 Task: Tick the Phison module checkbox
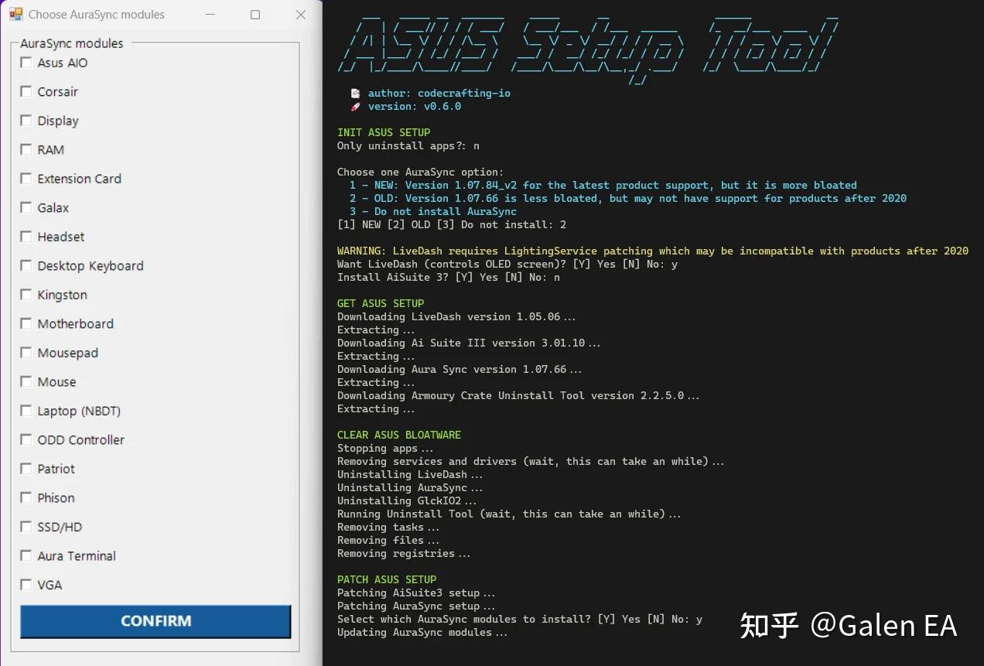[26, 497]
